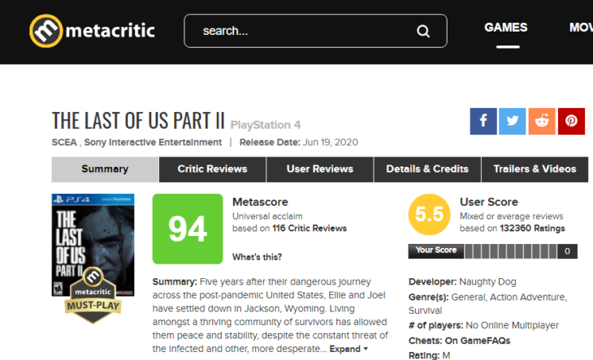Viewport: 593px width, 360px height.
Task: Click the Must-Play badge icon
Action: [x=93, y=295]
